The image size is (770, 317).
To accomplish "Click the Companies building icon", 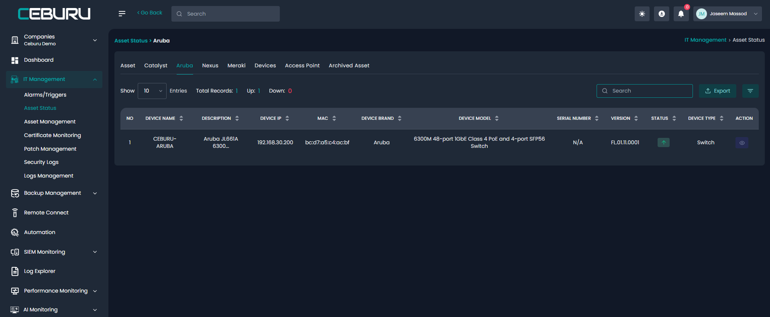I will point(15,40).
